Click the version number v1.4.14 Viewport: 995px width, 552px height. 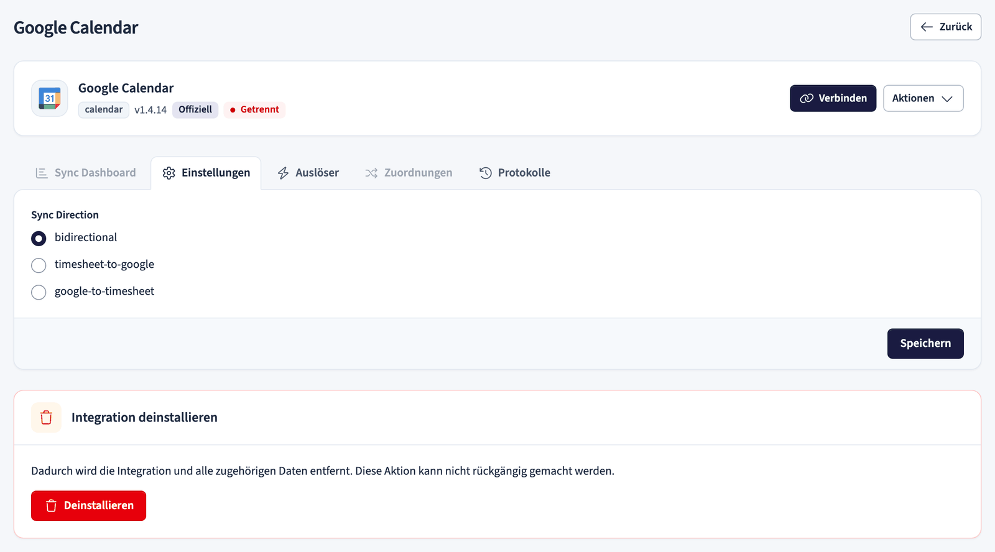click(x=150, y=110)
